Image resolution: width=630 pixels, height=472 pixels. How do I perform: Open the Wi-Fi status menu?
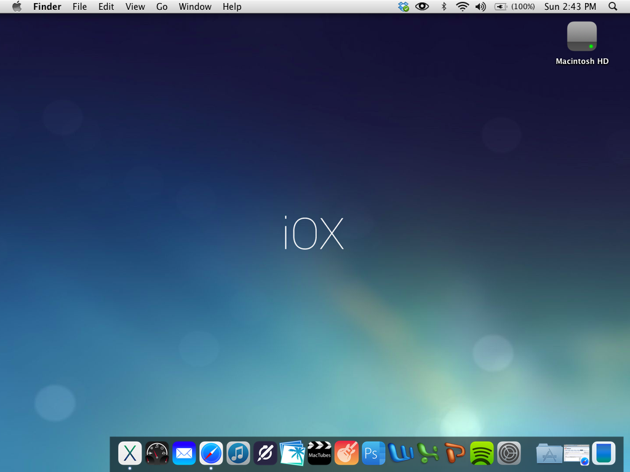click(x=463, y=6)
